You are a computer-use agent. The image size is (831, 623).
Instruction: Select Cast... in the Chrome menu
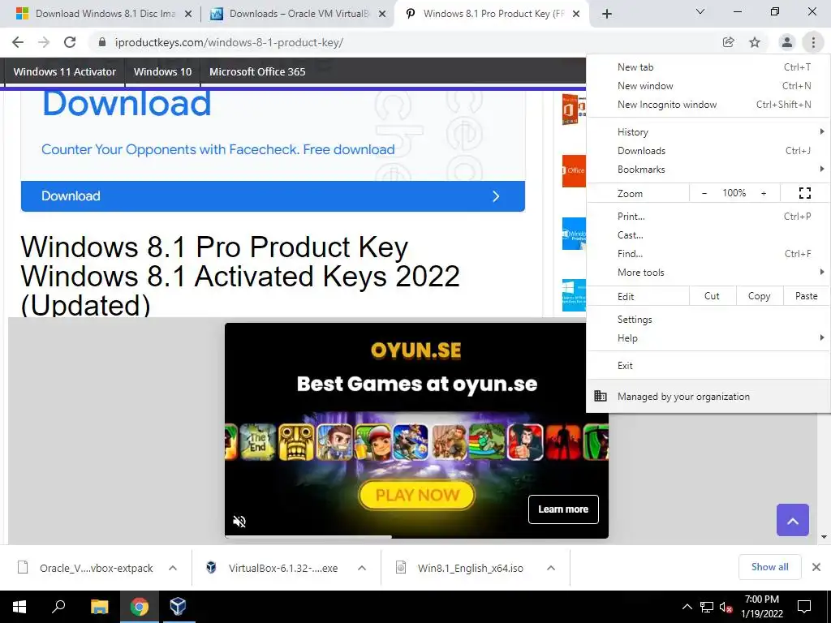click(708, 235)
